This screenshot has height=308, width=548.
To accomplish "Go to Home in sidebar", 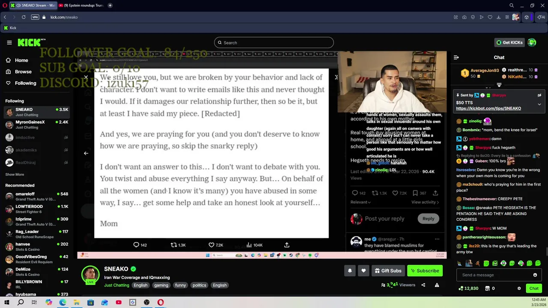I will click(x=17, y=60).
